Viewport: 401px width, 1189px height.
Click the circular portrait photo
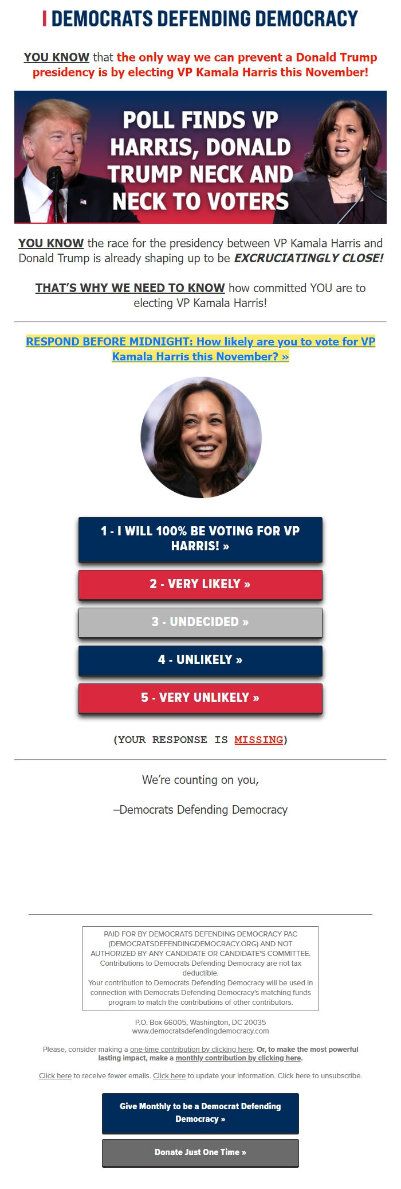(201, 437)
